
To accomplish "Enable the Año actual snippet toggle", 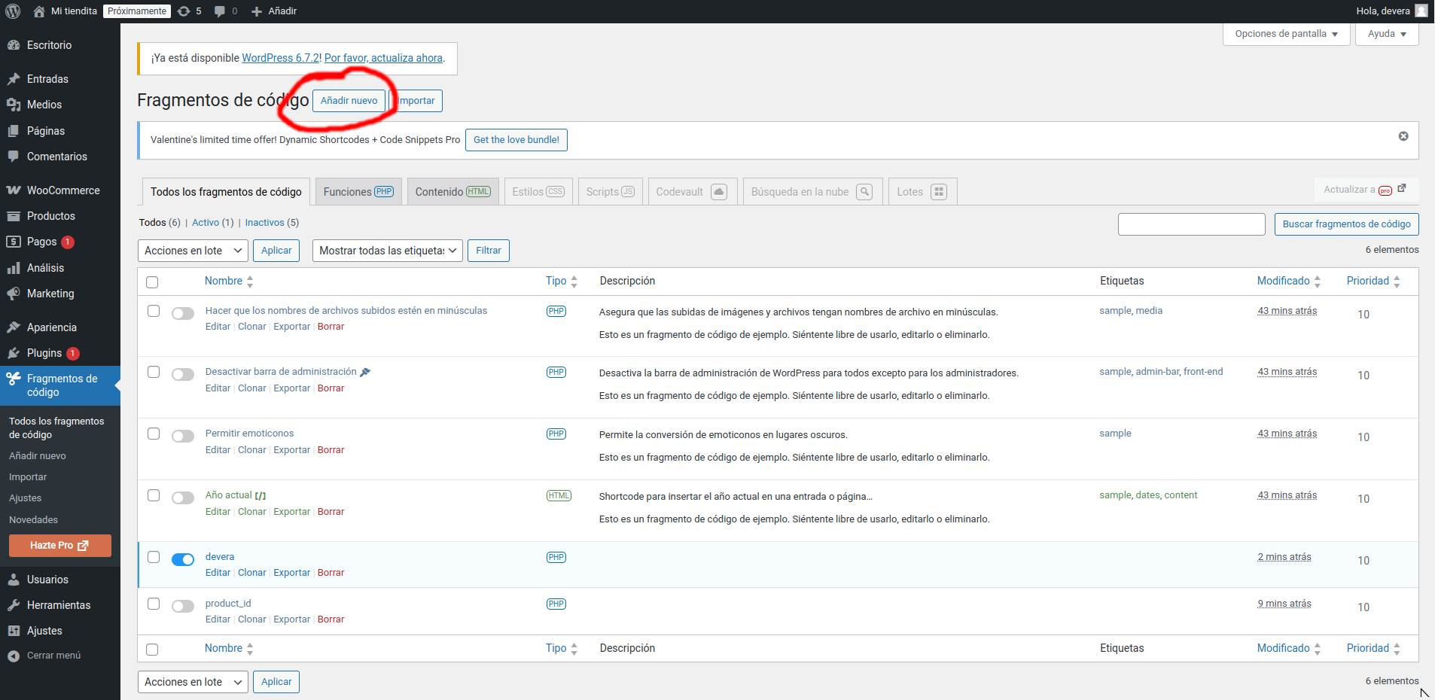I will [183, 498].
